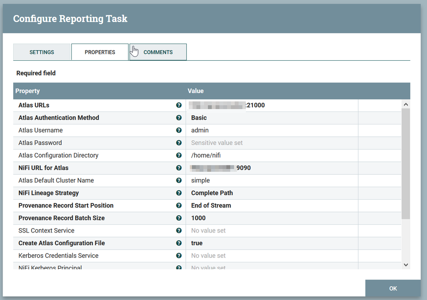This screenshot has width=427, height=300.
Task: Show help for SSL Context Service
Action: pyautogui.click(x=179, y=231)
